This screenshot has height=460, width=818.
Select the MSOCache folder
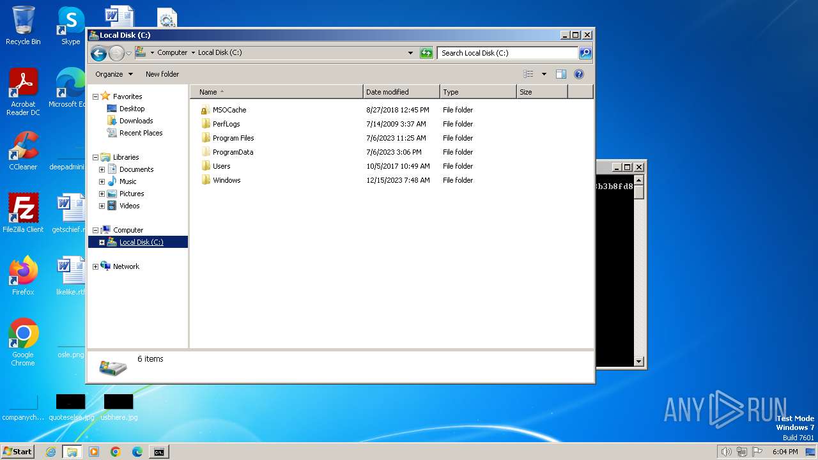tap(229, 110)
